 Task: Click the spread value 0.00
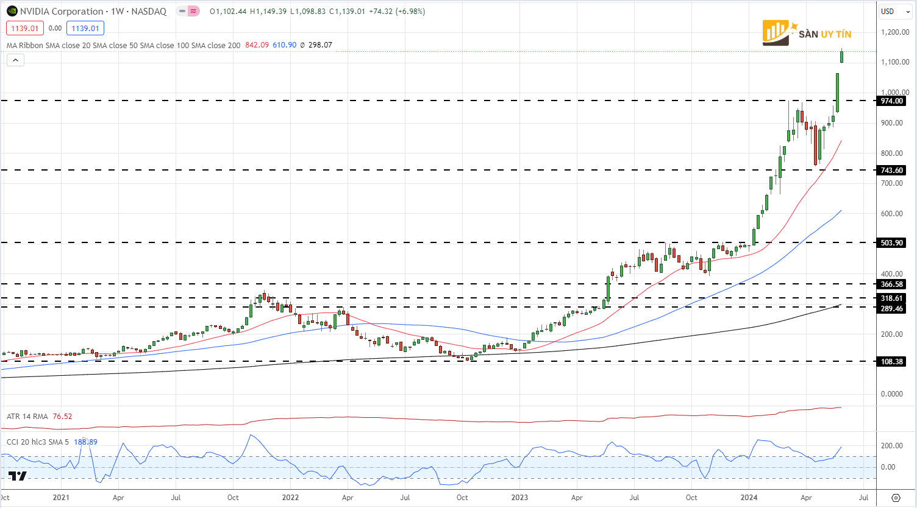click(55, 28)
